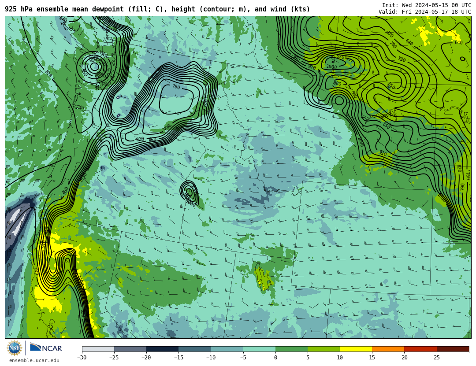Click the 25 colorbar tick label
The height and width of the screenshot is (366, 476).
pos(436,358)
